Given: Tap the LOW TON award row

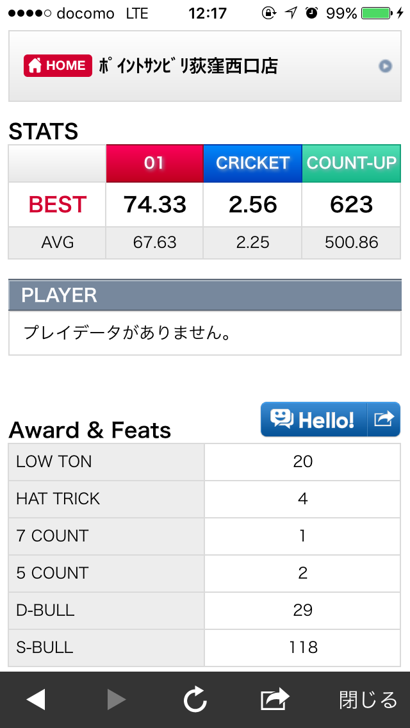Looking at the screenshot, I should [x=204, y=462].
